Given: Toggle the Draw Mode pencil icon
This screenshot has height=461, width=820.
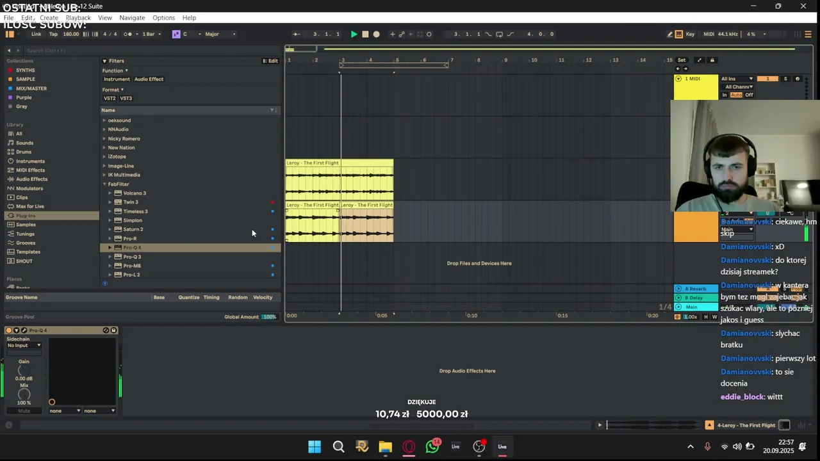Looking at the screenshot, I should [x=670, y=34].
